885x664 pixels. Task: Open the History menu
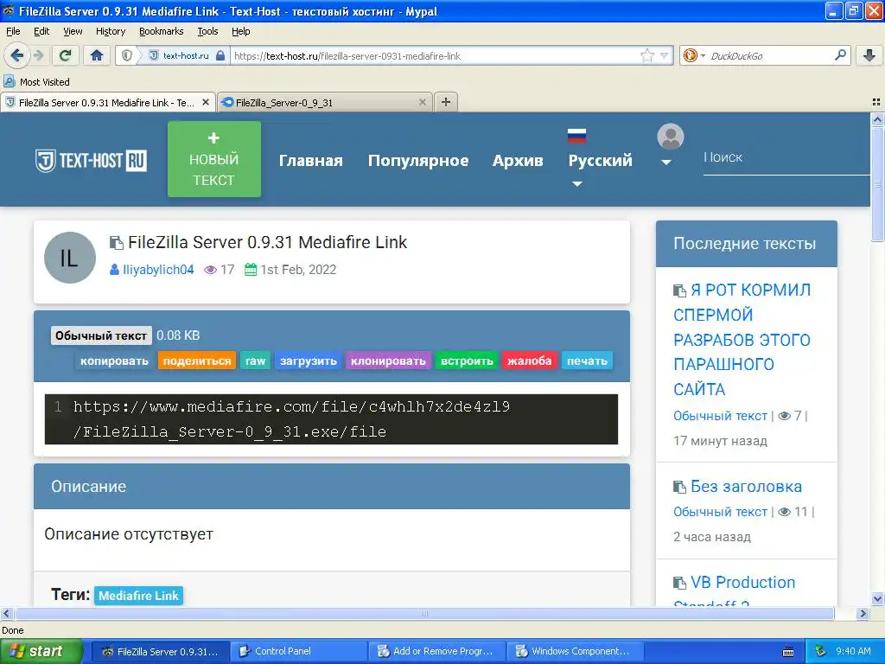(110, 31)
